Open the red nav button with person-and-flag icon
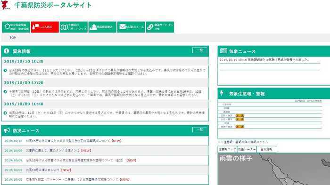The height and width of the screenshot is (185, 330). (x=45, y=27)
